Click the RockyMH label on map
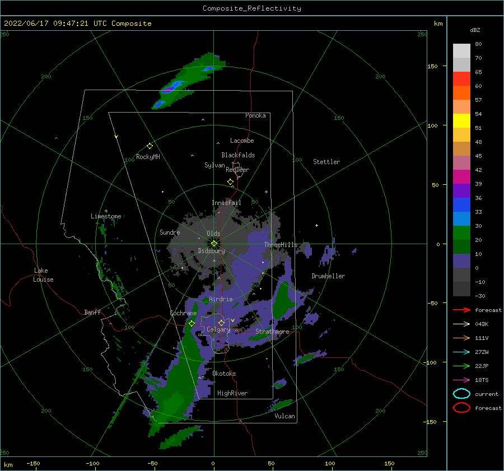This screenshot has height=471, width=504. coord(148,157)
